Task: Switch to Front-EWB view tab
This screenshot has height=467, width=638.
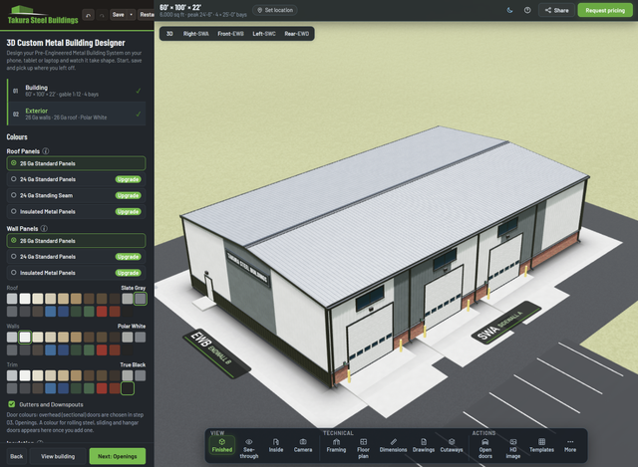Action: 230,34
